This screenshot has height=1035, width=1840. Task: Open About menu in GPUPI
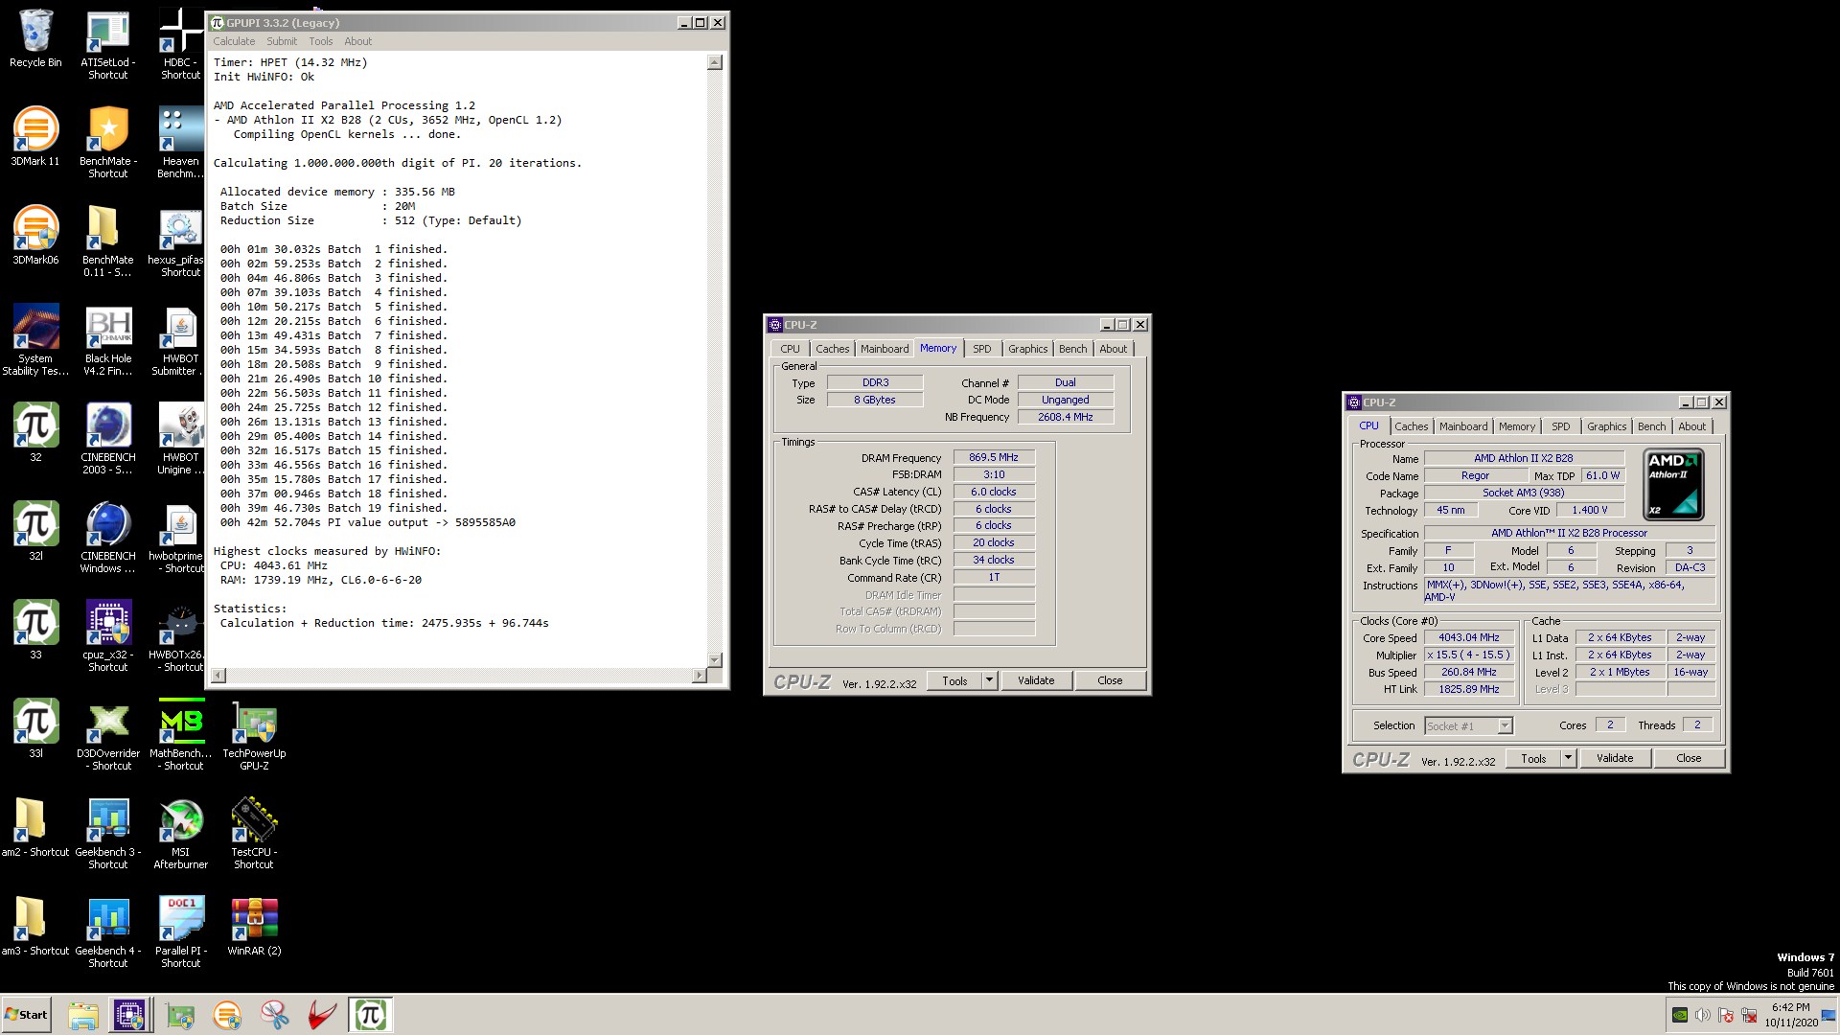357,41
